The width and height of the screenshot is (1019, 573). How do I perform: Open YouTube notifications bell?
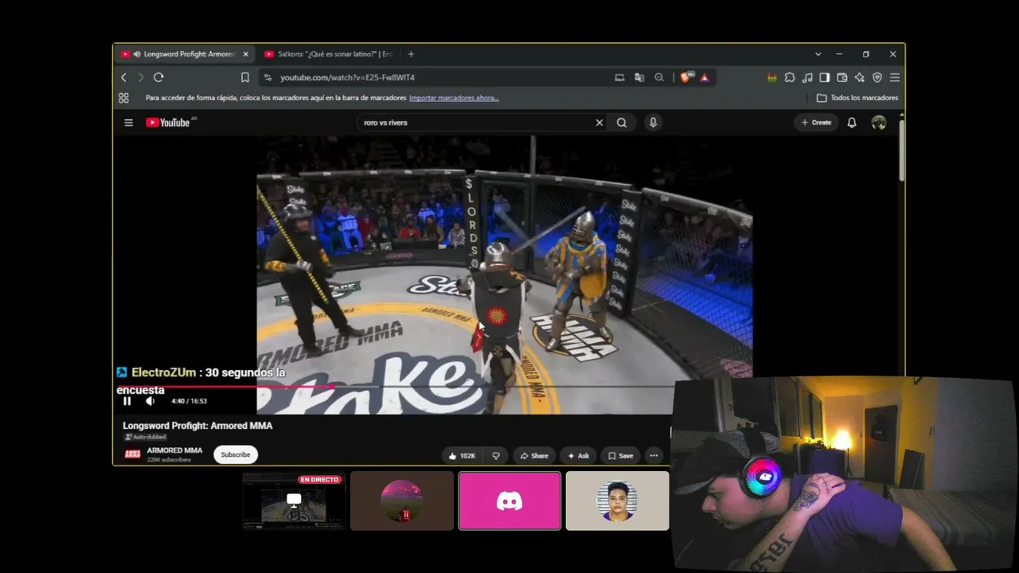click(852, 123)
